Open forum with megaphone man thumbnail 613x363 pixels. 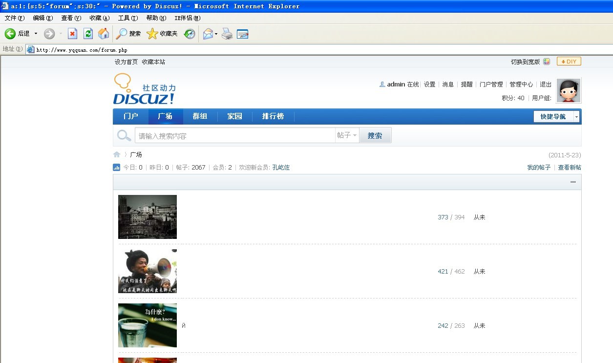[148, 271]
